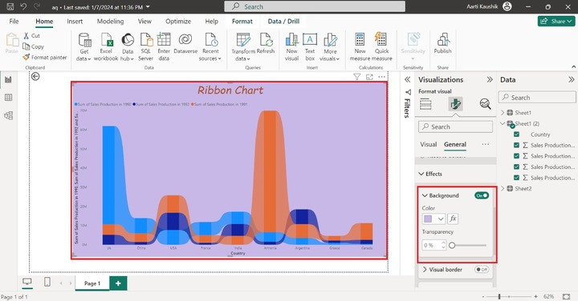This screenshot has width=578, height=301.
Task: Open the View ribbon tab
Action: pyautogui.click(x=144, y=22)
